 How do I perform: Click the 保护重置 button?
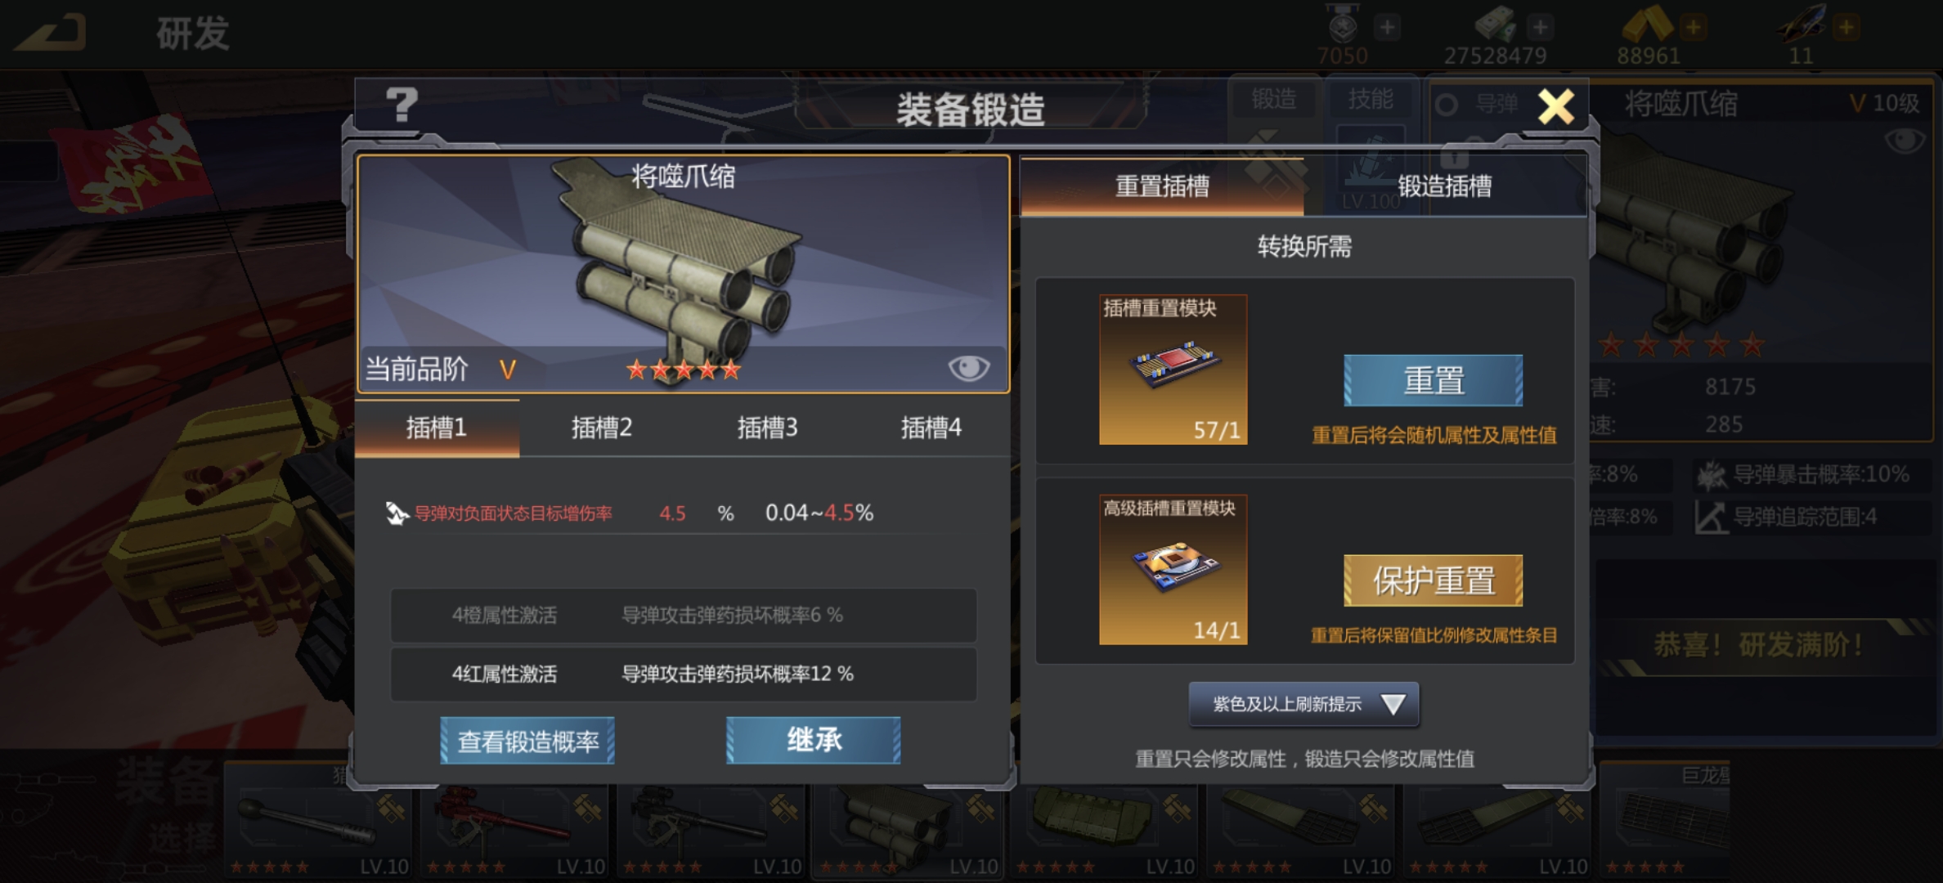tap(1433, 580)
